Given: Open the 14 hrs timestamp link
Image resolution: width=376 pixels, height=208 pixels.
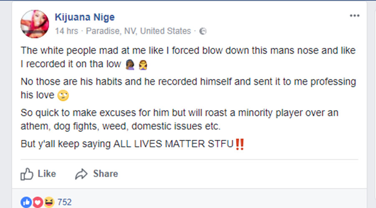Looking at the screenshot, I should [x=67, y=31].
